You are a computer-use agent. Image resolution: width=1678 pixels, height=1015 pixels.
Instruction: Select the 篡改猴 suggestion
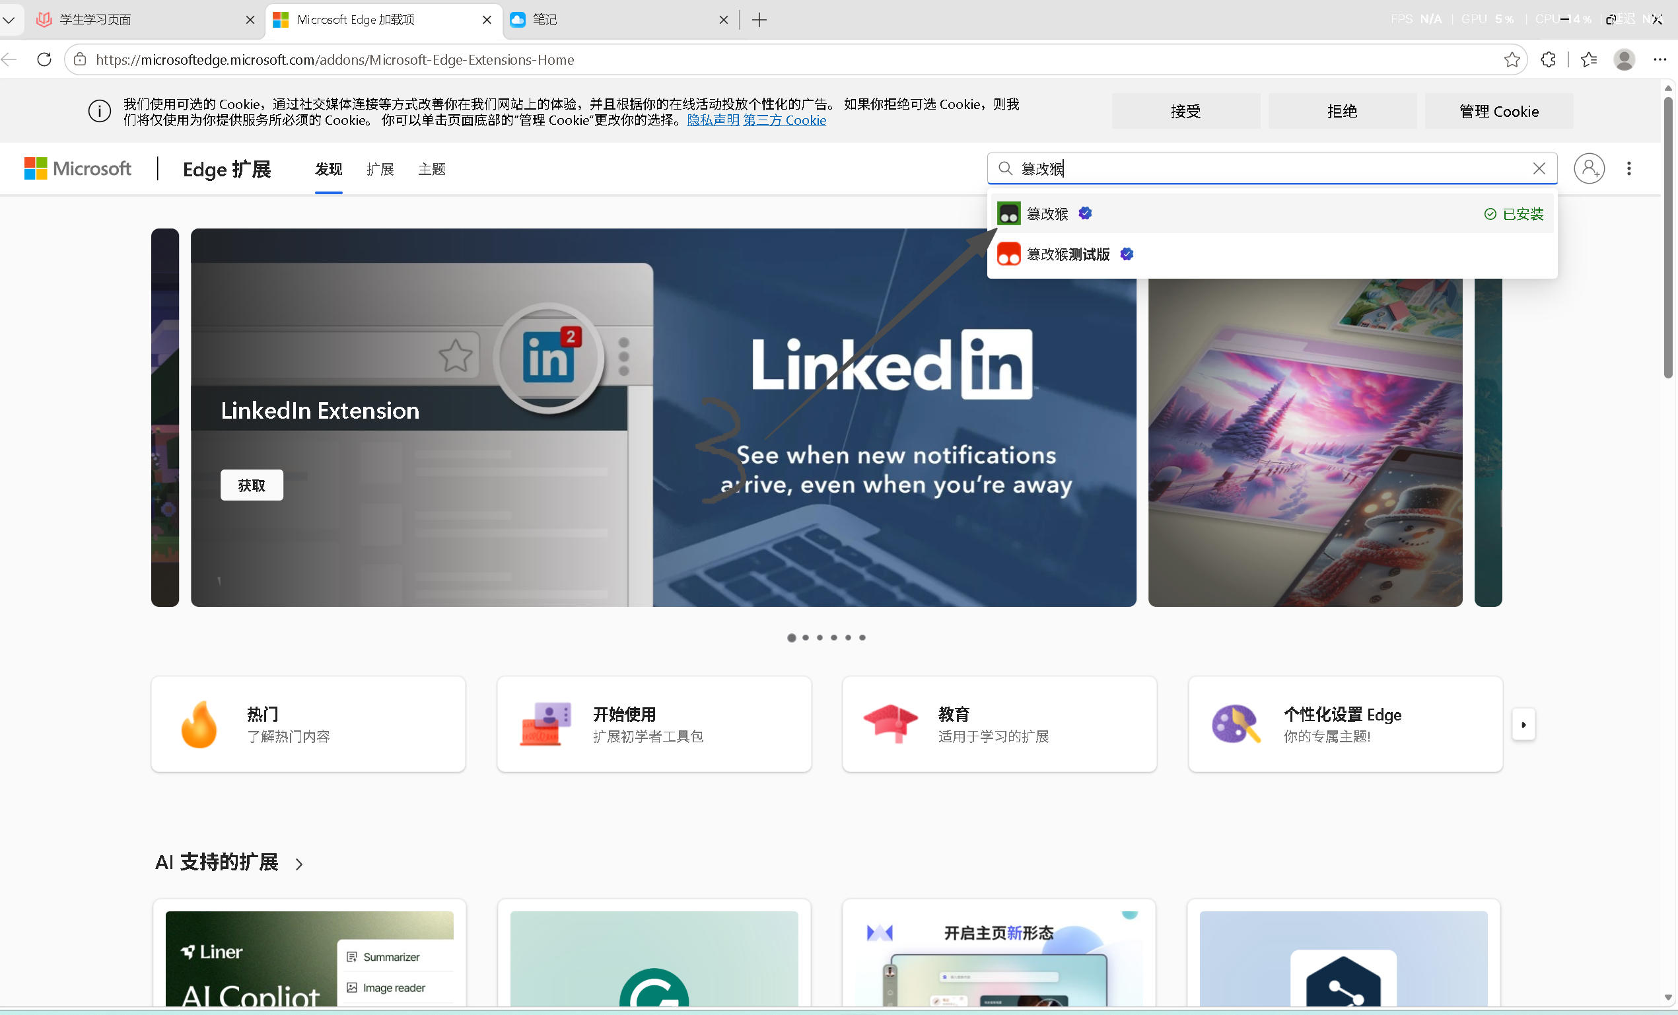[x=1271, y=214]
